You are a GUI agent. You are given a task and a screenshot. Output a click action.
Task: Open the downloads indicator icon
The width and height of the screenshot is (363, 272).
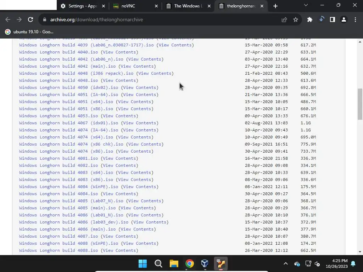click(321, 19)
